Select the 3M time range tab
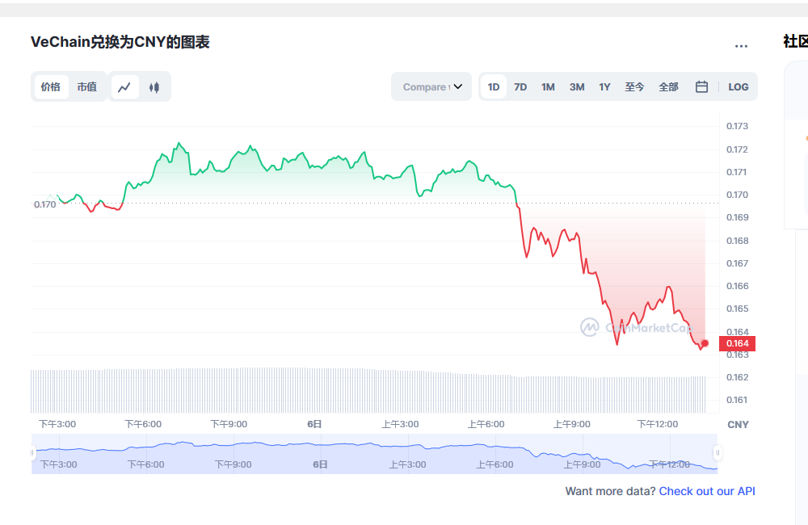This screenshot has height=525, width=808. [x=577, y=87]
